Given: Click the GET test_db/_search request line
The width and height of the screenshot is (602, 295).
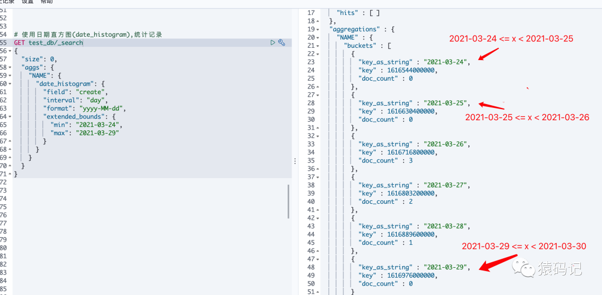Looking at the screenshot, I should [48, 43].
